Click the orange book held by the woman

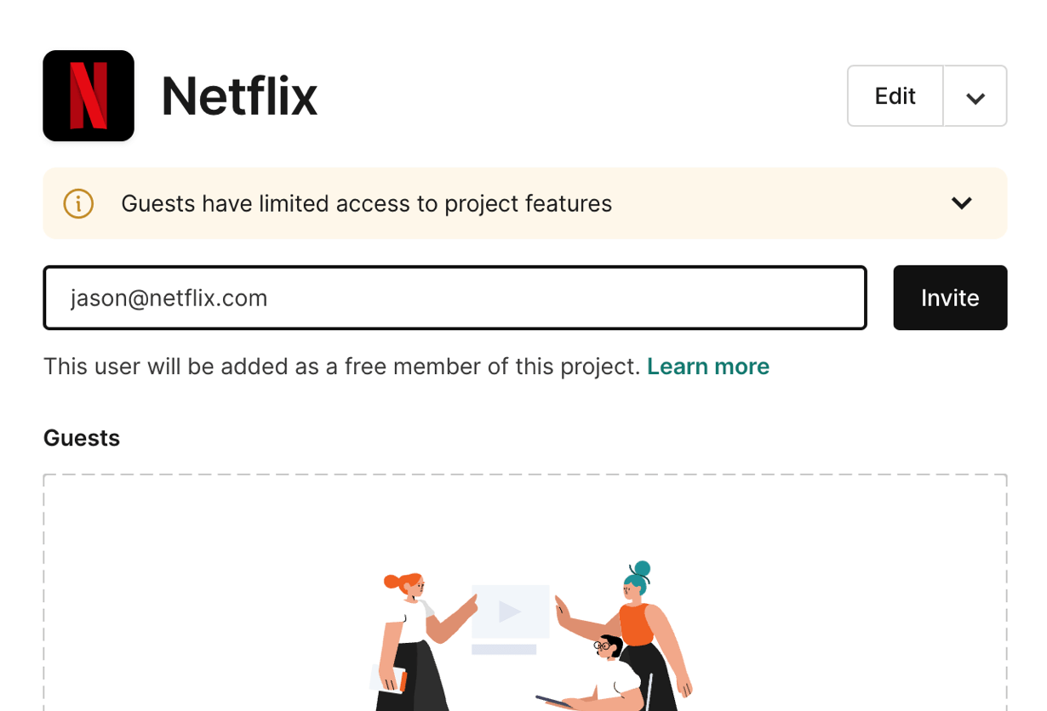[403, 681]
